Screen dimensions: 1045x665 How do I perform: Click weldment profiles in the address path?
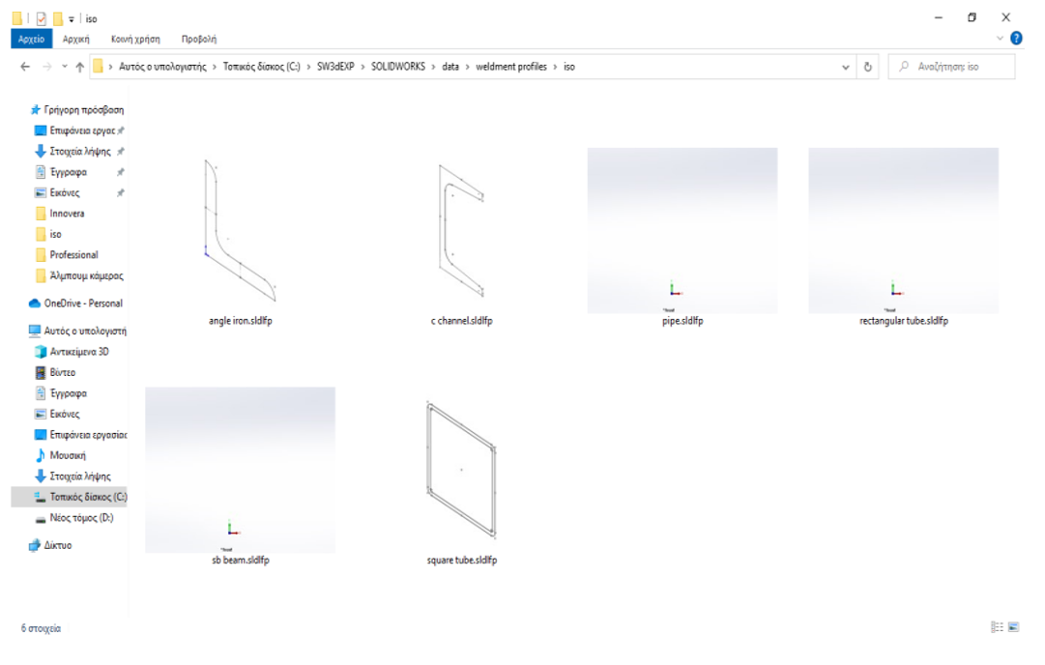click(510, 67)
